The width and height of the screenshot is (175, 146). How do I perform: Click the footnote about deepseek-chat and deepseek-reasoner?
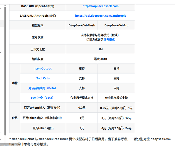click(x=90, y=142)
